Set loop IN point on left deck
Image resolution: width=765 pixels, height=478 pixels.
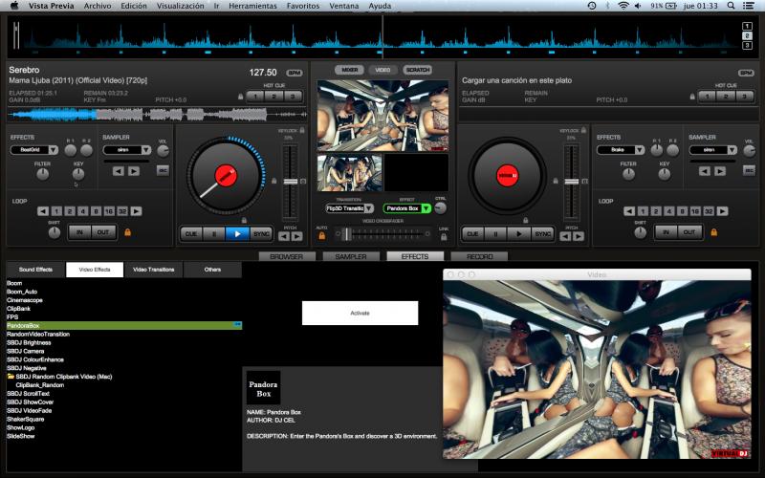[x=79, y=232]
